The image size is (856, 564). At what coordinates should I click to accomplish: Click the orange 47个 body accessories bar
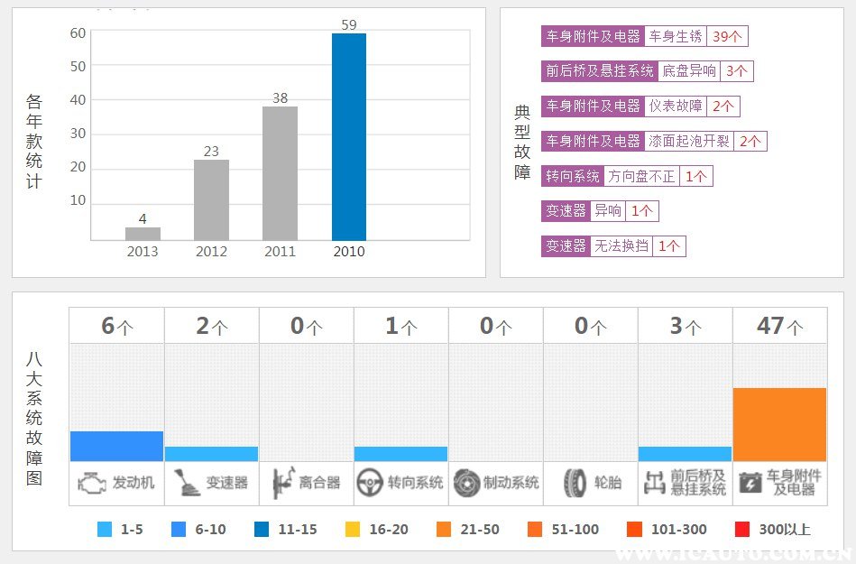(779, 424)
